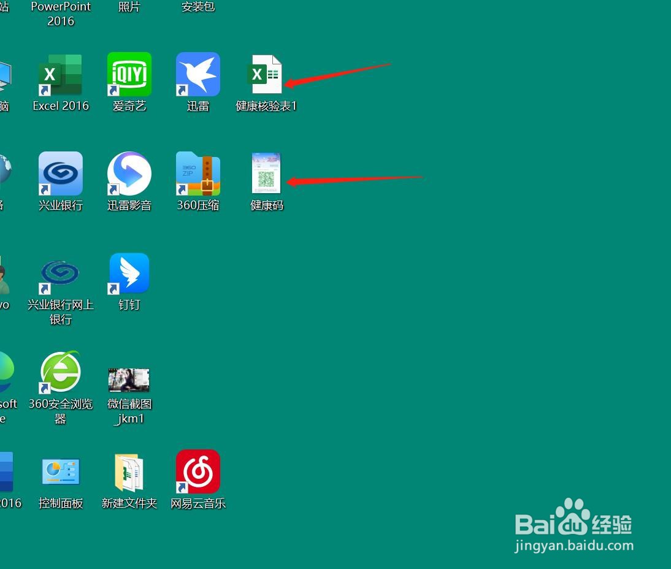Select the 微信截图_jkm1 image thumbnail
This screenshot has height=569, width=671.
tap(129, 380)
